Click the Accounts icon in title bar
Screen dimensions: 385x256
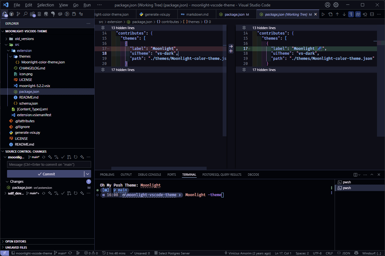pyautogui.click(x=328, y=5)
